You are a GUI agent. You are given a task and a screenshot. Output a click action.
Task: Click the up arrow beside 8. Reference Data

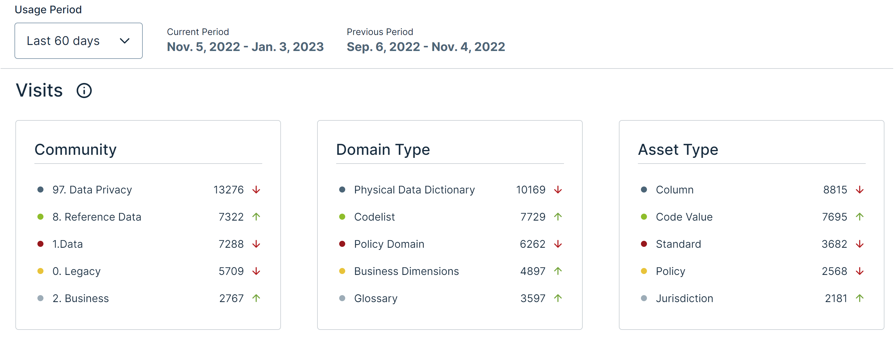coord(256,217)
